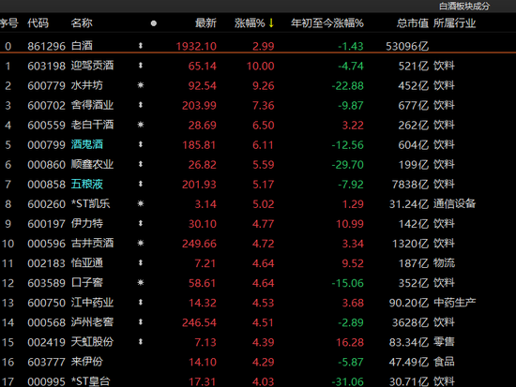
Task: Click the star marker icon for 水井坊
Action: click(x=141, y=85)
